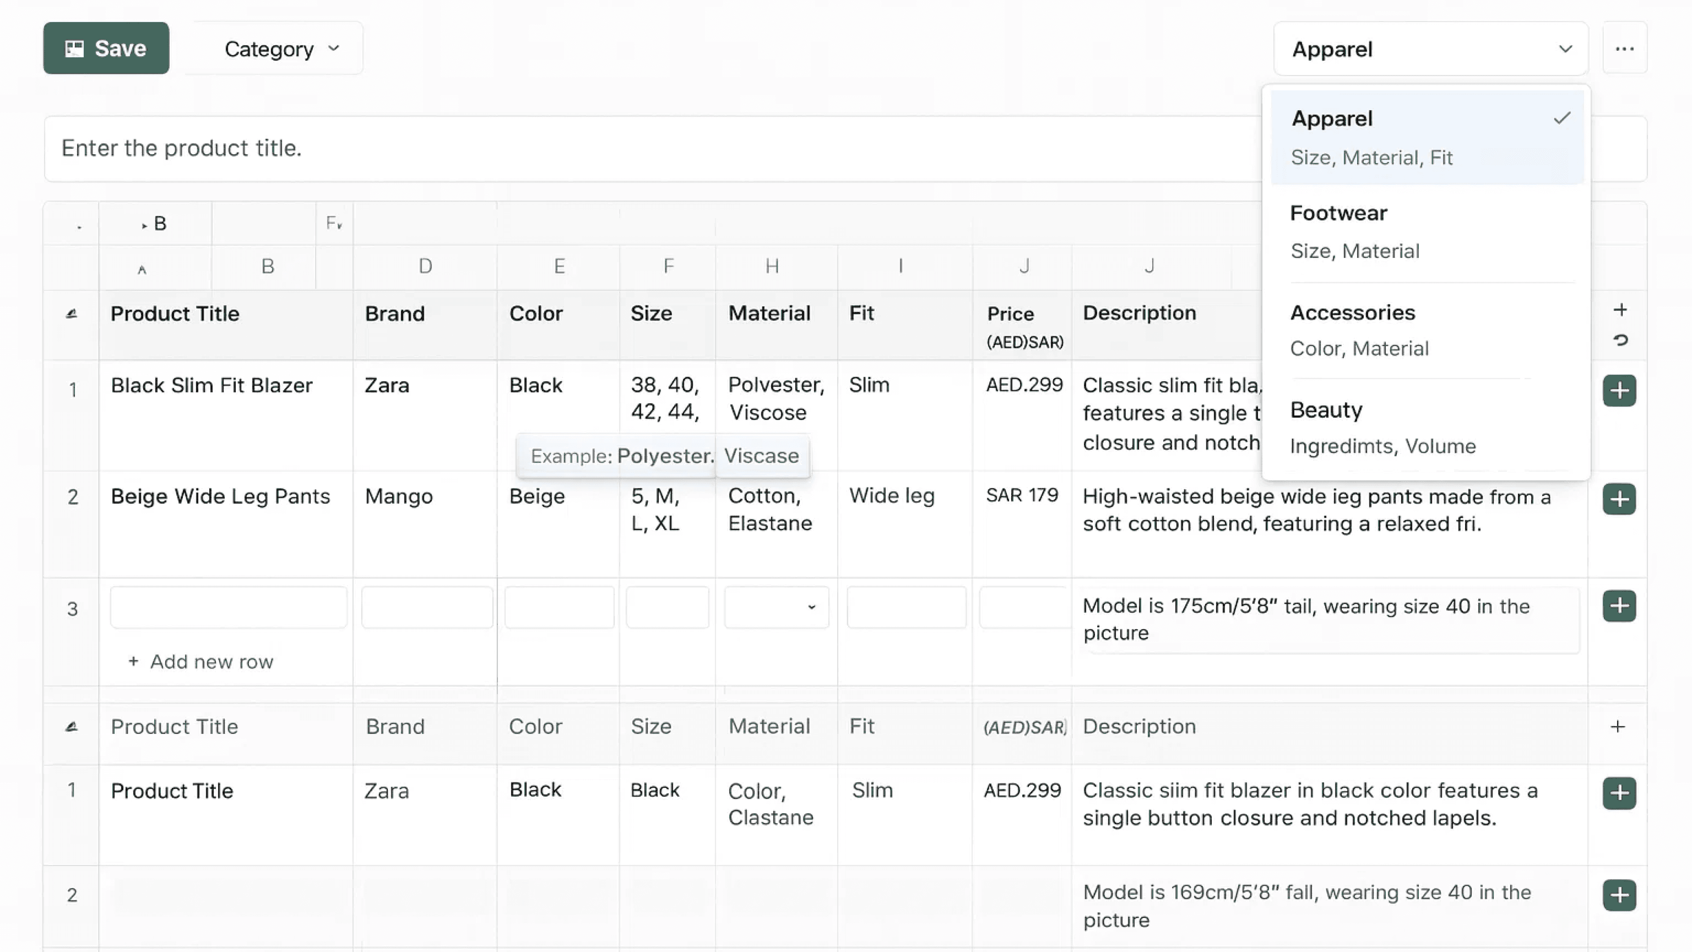
Task: Expand the Material dropdown in row 3
Action: (x=776, y=607)
